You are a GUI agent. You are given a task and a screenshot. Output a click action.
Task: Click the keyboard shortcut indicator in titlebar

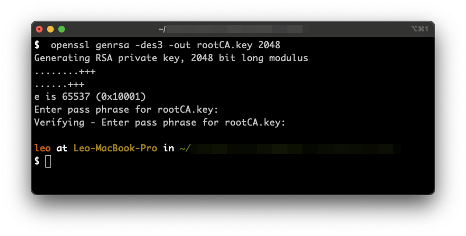pyautogui.click(x=420, y=29)
